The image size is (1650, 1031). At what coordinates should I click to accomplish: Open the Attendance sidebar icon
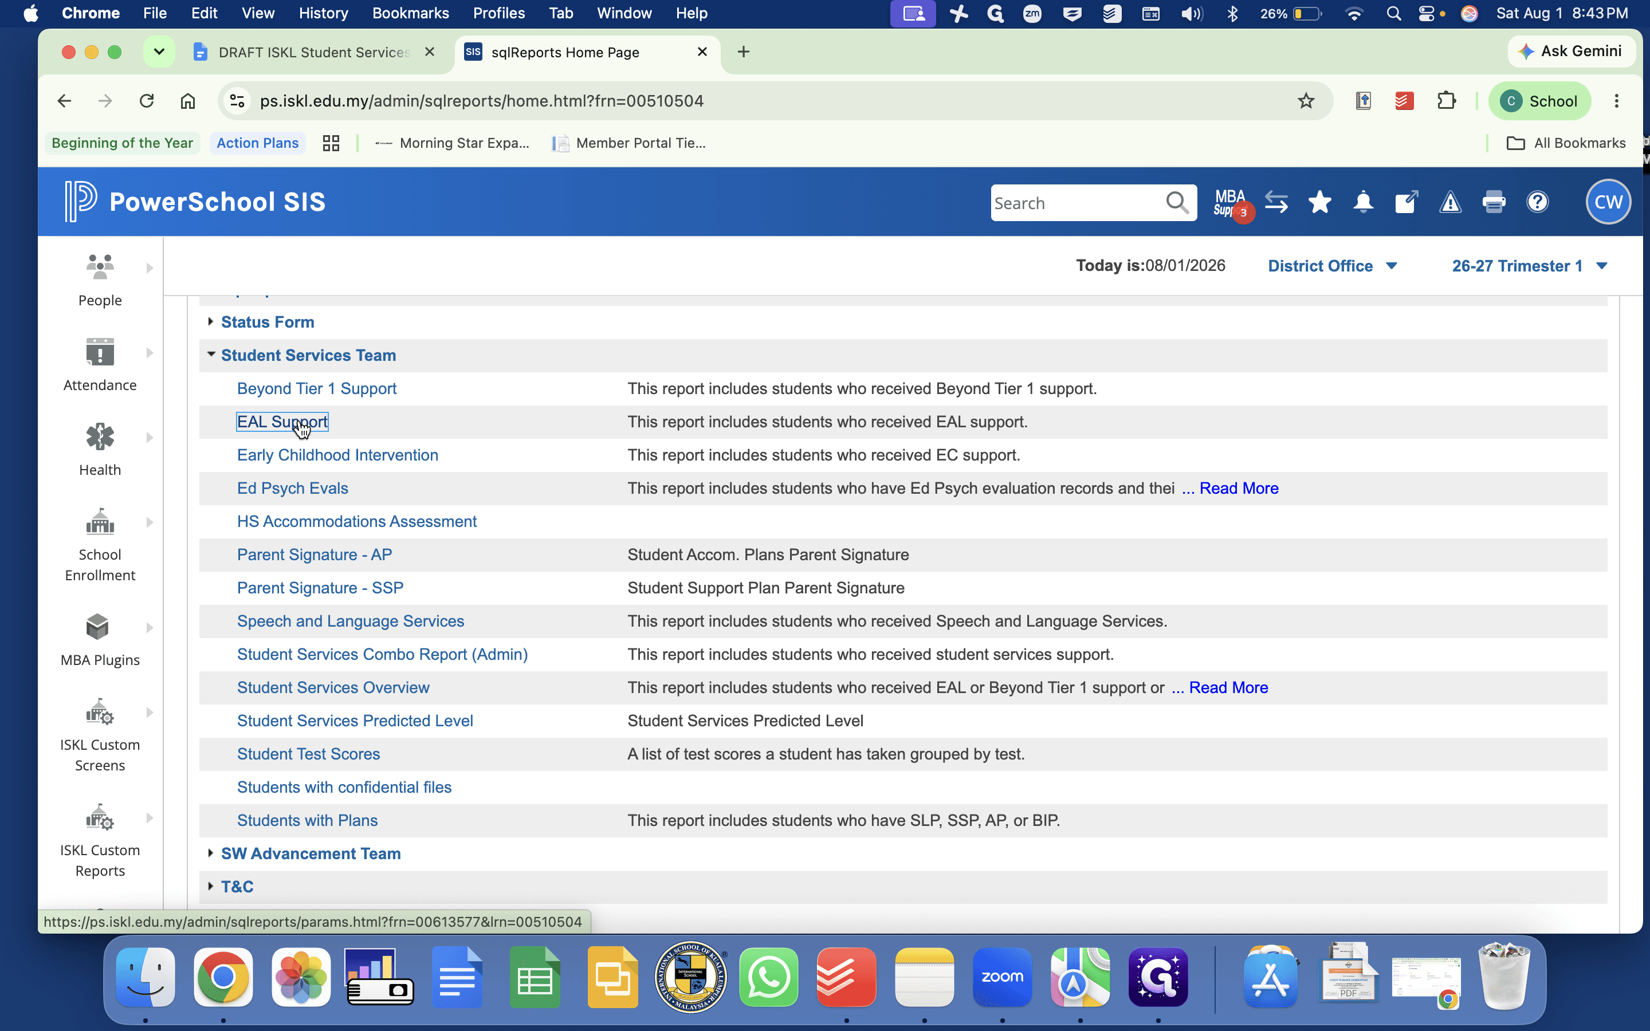point(100,352)
